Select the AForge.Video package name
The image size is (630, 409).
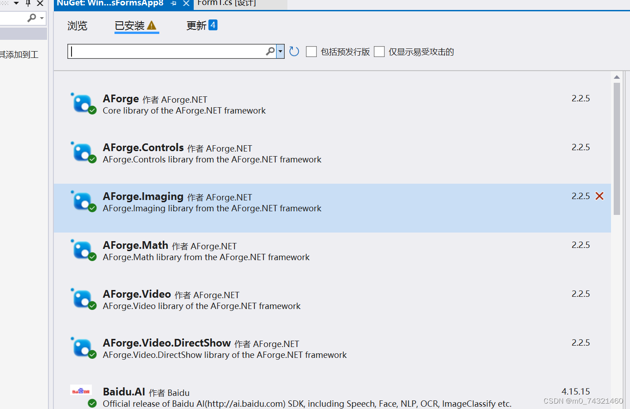pos(137,294)
